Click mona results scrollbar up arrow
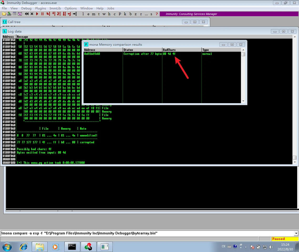The width and height of the screenshot is (299, 252). pyautogui.click(x=243, y=50)
